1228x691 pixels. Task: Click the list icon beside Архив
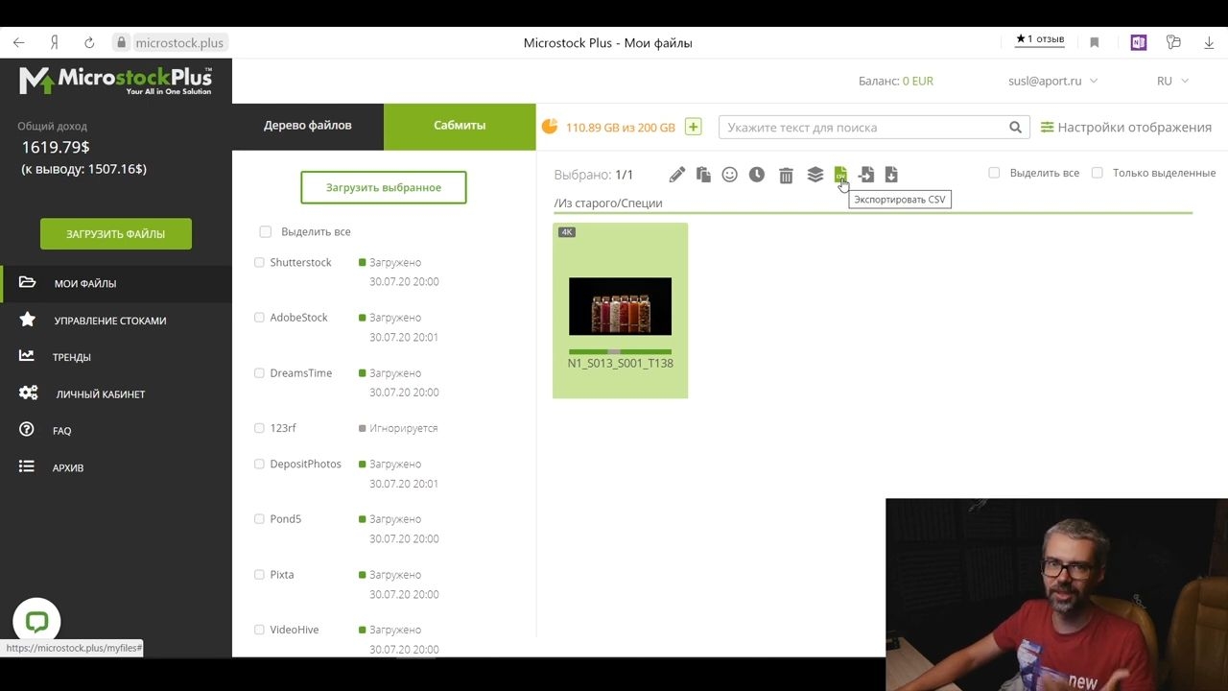click(27, 467)
